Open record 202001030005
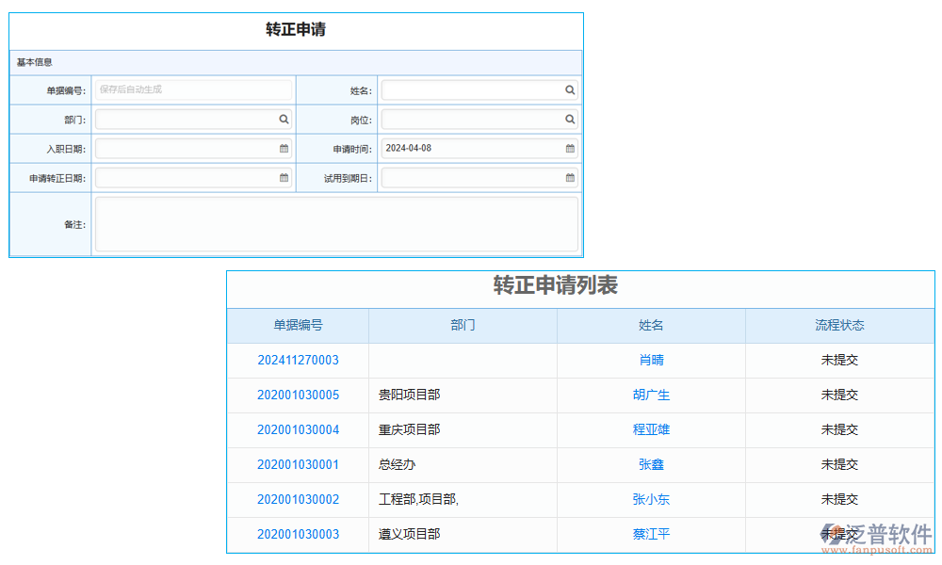Image resolution: width=942 pixels, height=565 pixels. 298,395
